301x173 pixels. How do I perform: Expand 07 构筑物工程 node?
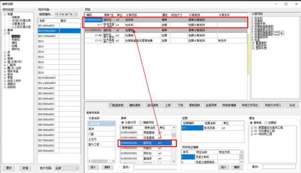coord(252,134)
